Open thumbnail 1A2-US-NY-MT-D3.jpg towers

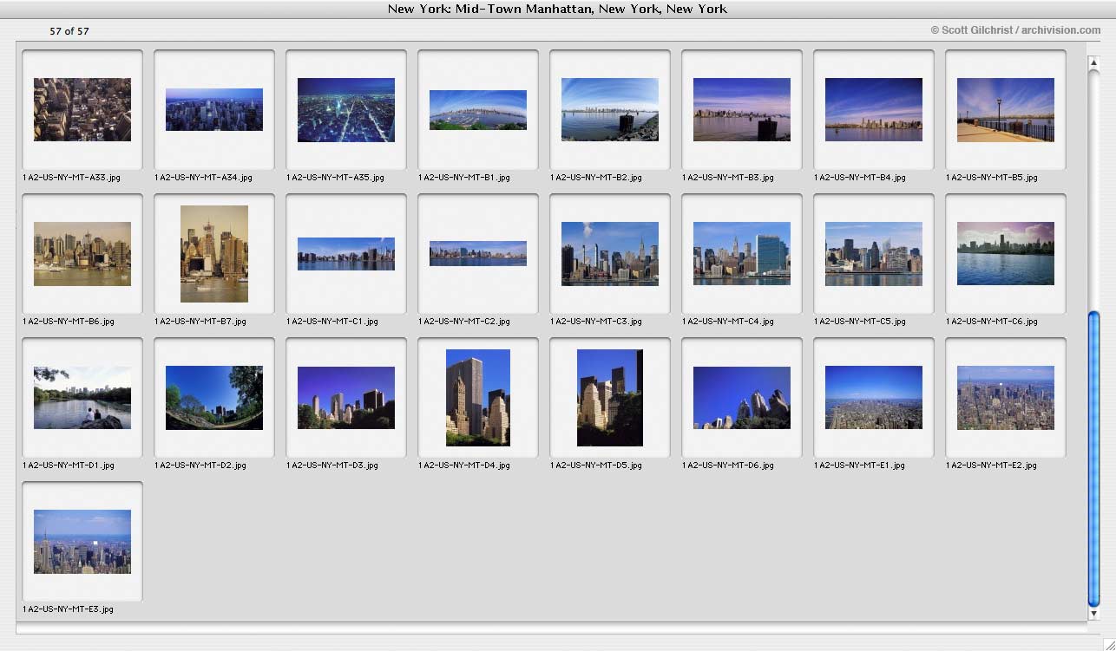pos(346,397)
